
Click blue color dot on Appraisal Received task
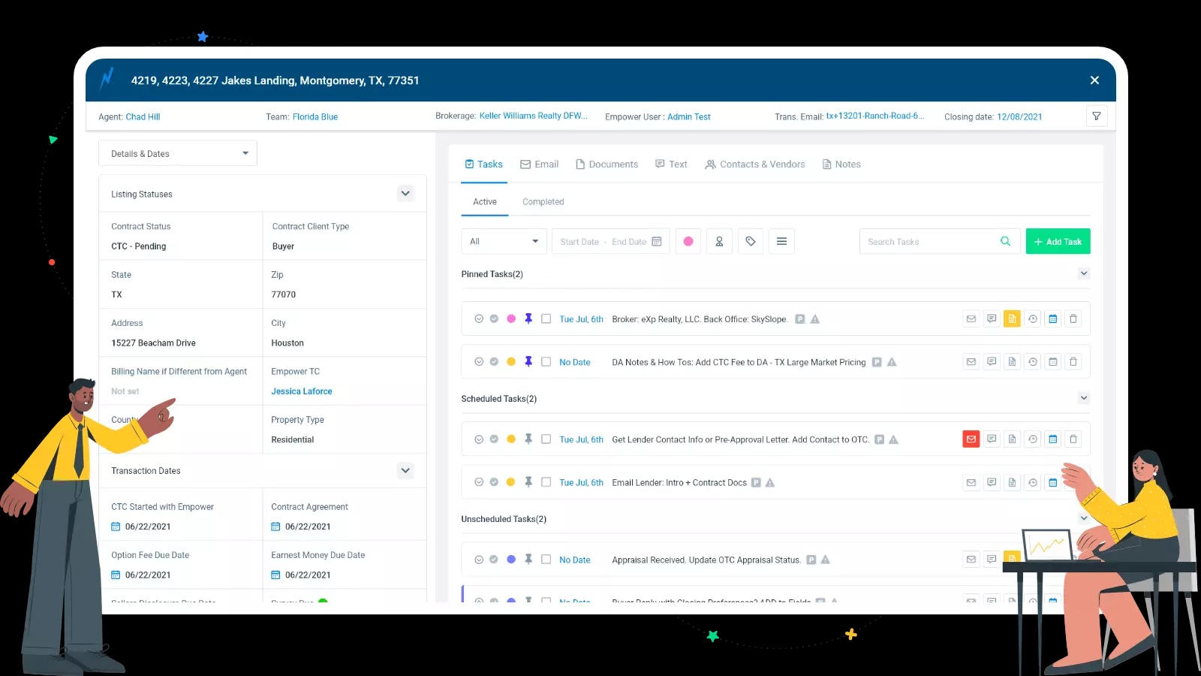pos(511,559)
